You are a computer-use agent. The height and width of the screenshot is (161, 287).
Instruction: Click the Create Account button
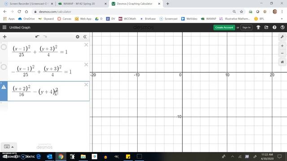coord(224,27)
